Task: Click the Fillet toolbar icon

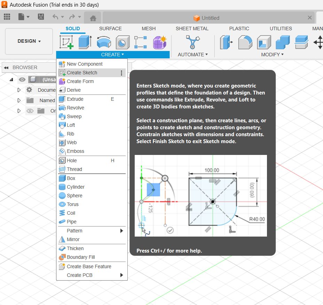Action: tap(245, 42)
